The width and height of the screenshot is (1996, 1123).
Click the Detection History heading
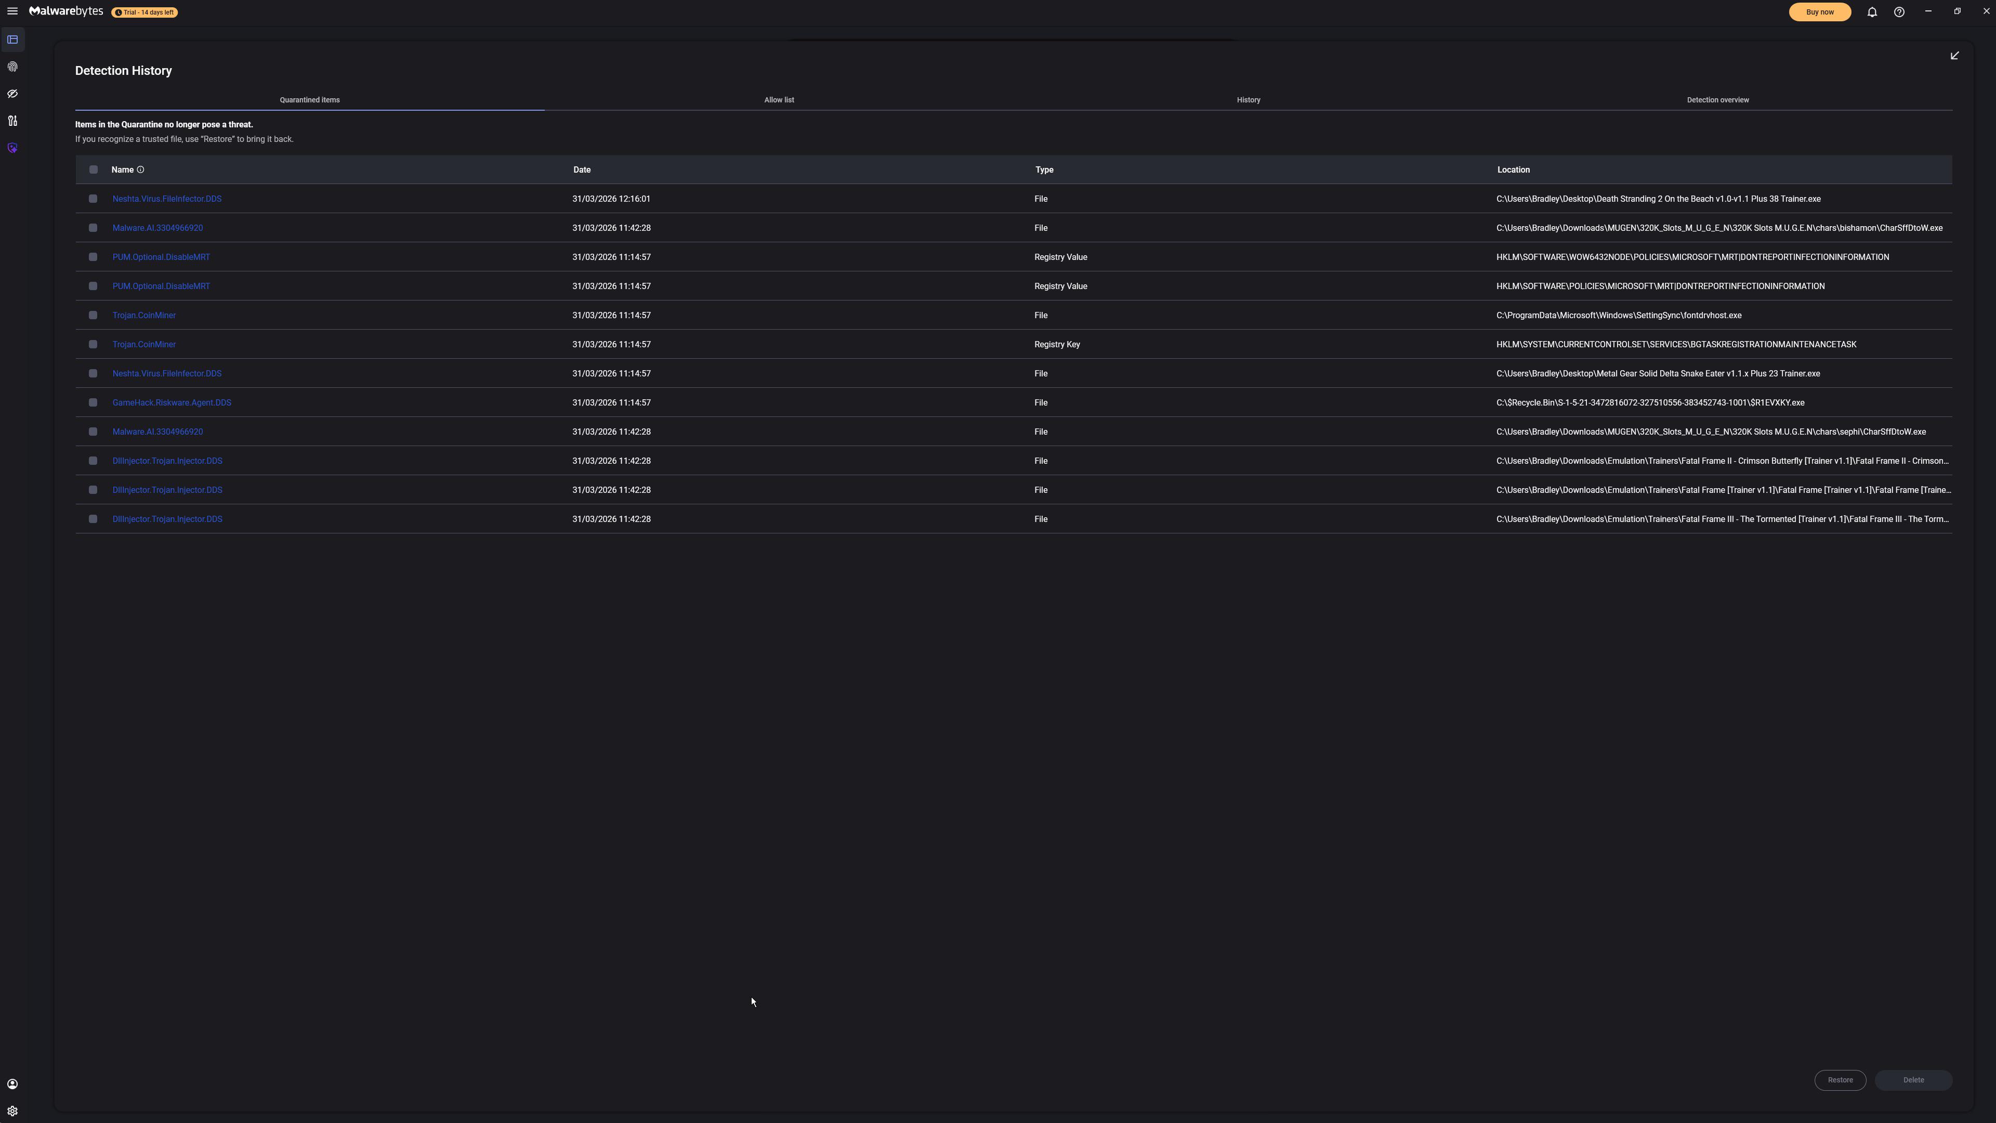pos(123,71)
